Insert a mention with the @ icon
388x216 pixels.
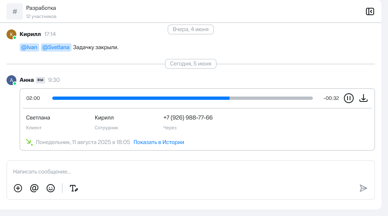[x=34, y=188]
